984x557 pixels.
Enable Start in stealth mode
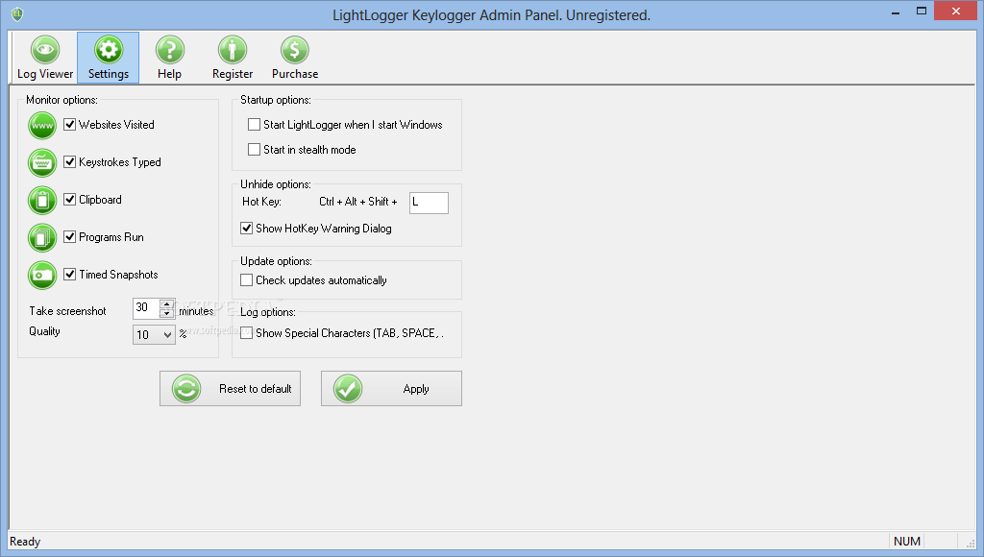254,149
